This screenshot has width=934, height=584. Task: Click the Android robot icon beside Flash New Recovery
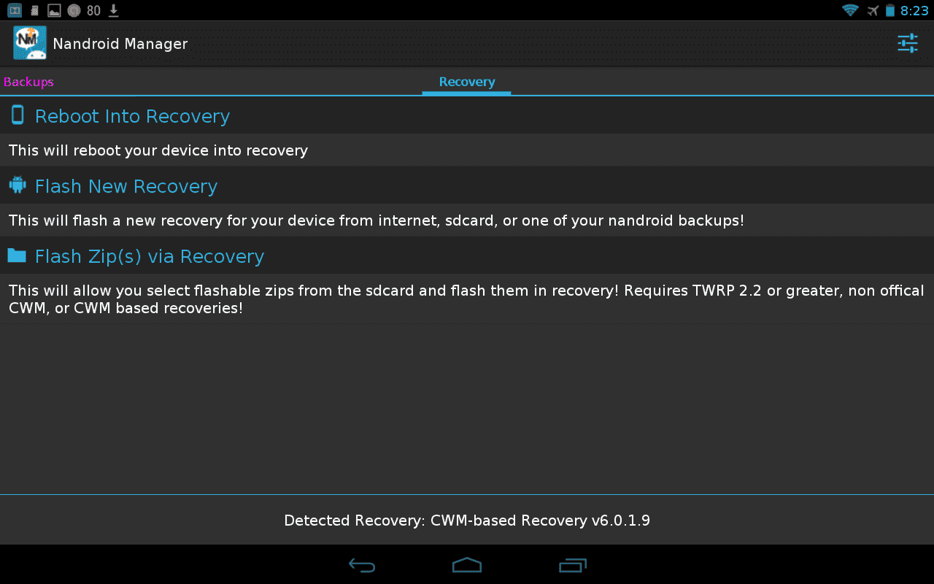(x=18, y=185)
